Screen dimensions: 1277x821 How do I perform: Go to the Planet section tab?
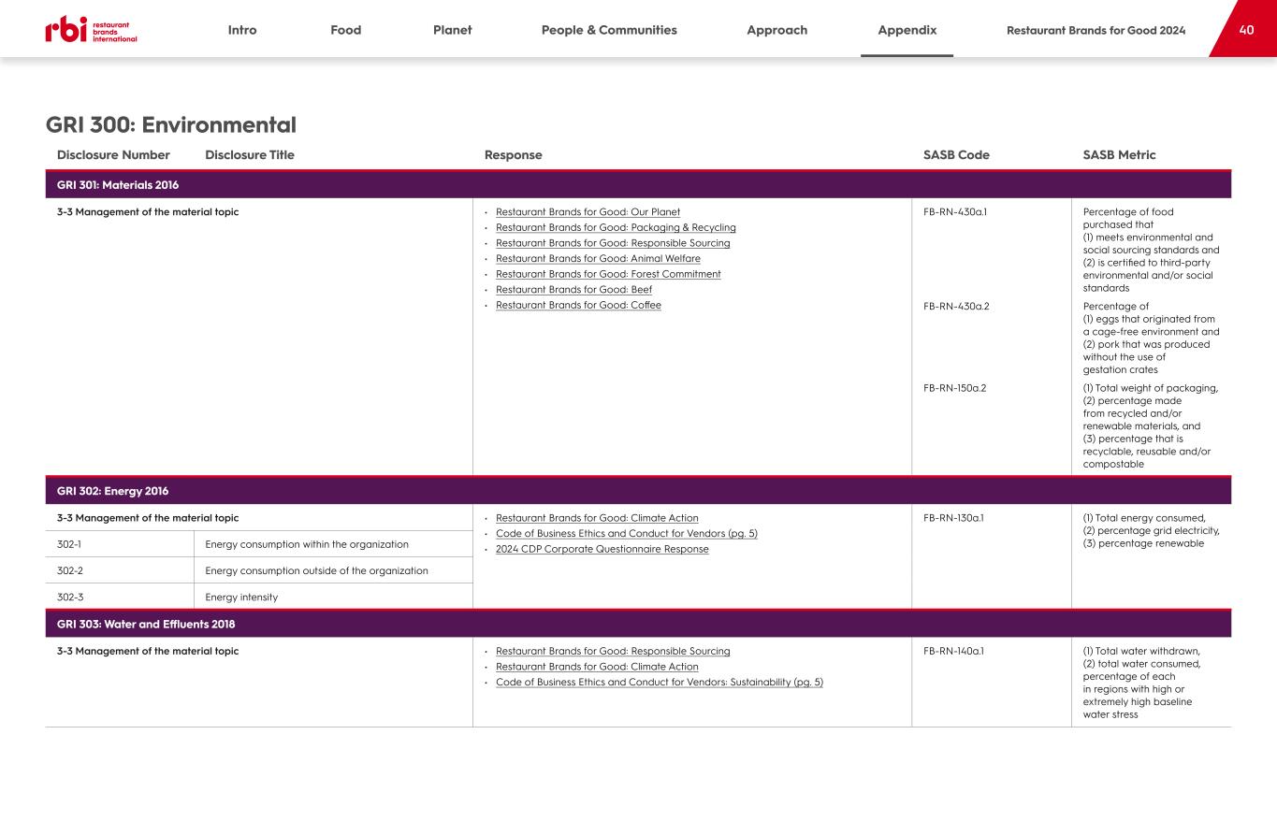(452, 30)
